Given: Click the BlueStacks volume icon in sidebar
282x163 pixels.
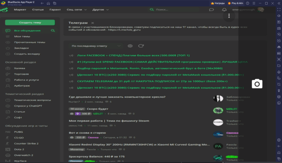Looking at the screenshot, I should [279, 16].
